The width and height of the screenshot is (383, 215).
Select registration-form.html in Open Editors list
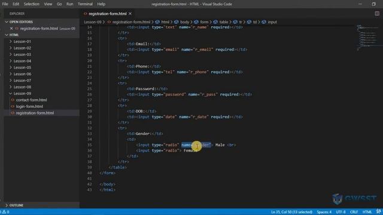39,29
